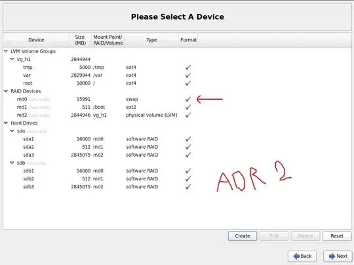Click the Mount Point/RAID/Volume column header
Image resolution: width=354 pixels, height=265 pixels.
click(108, 40)
